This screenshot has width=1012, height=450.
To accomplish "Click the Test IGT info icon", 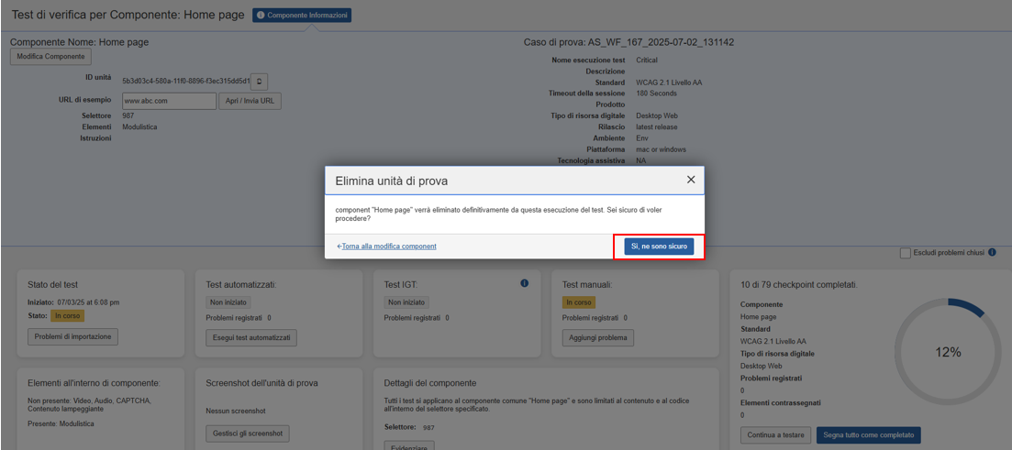I will coord(525,284).
